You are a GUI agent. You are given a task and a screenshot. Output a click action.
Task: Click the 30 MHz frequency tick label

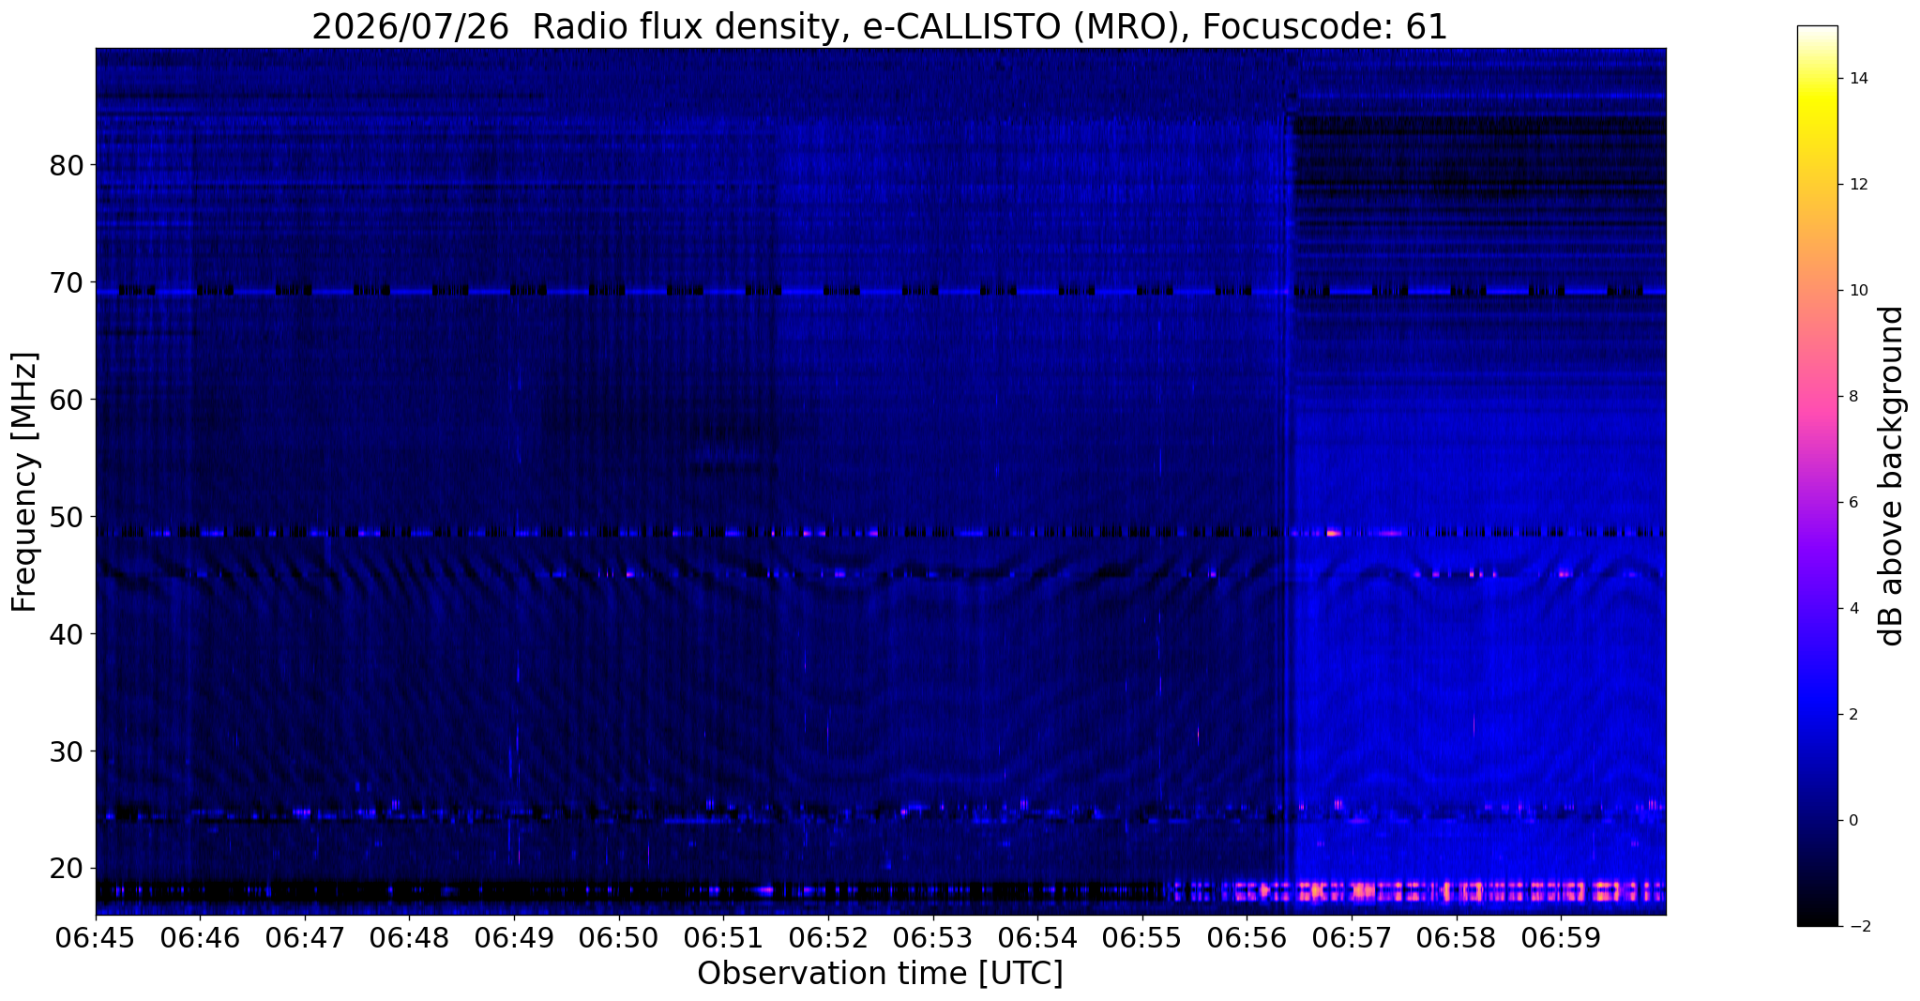(67, 751)
